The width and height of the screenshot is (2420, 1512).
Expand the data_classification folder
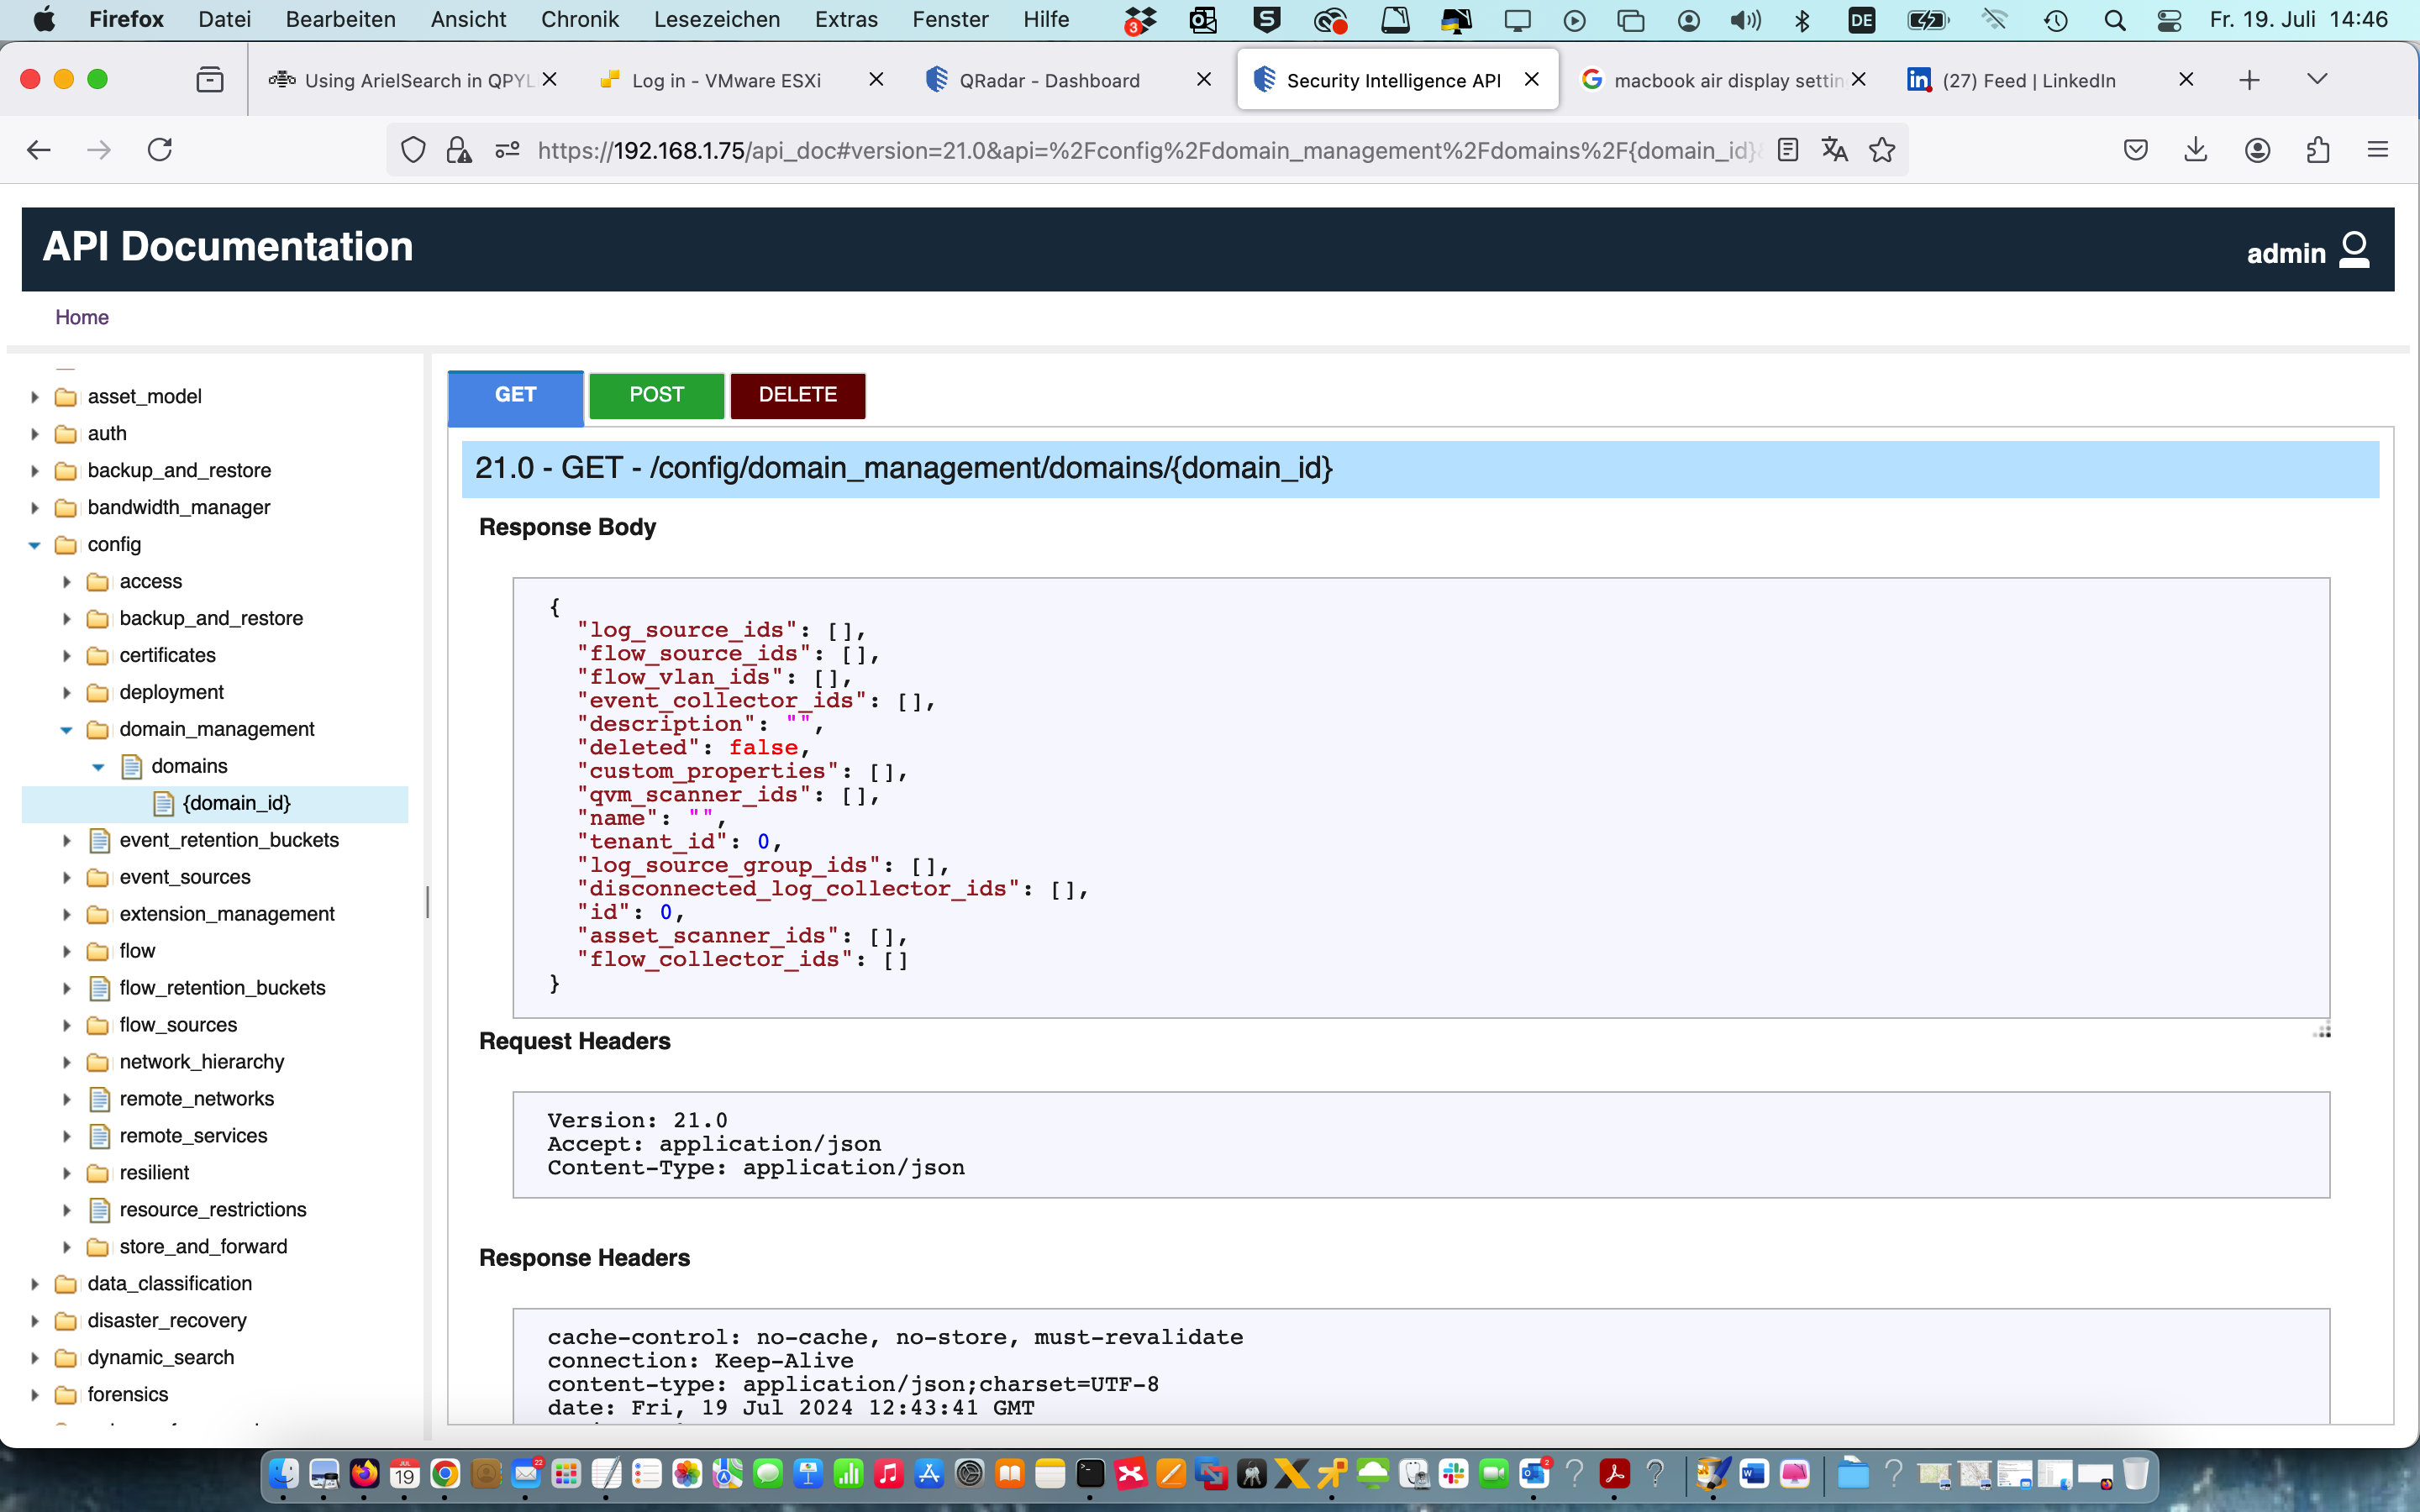(34, 1284)
